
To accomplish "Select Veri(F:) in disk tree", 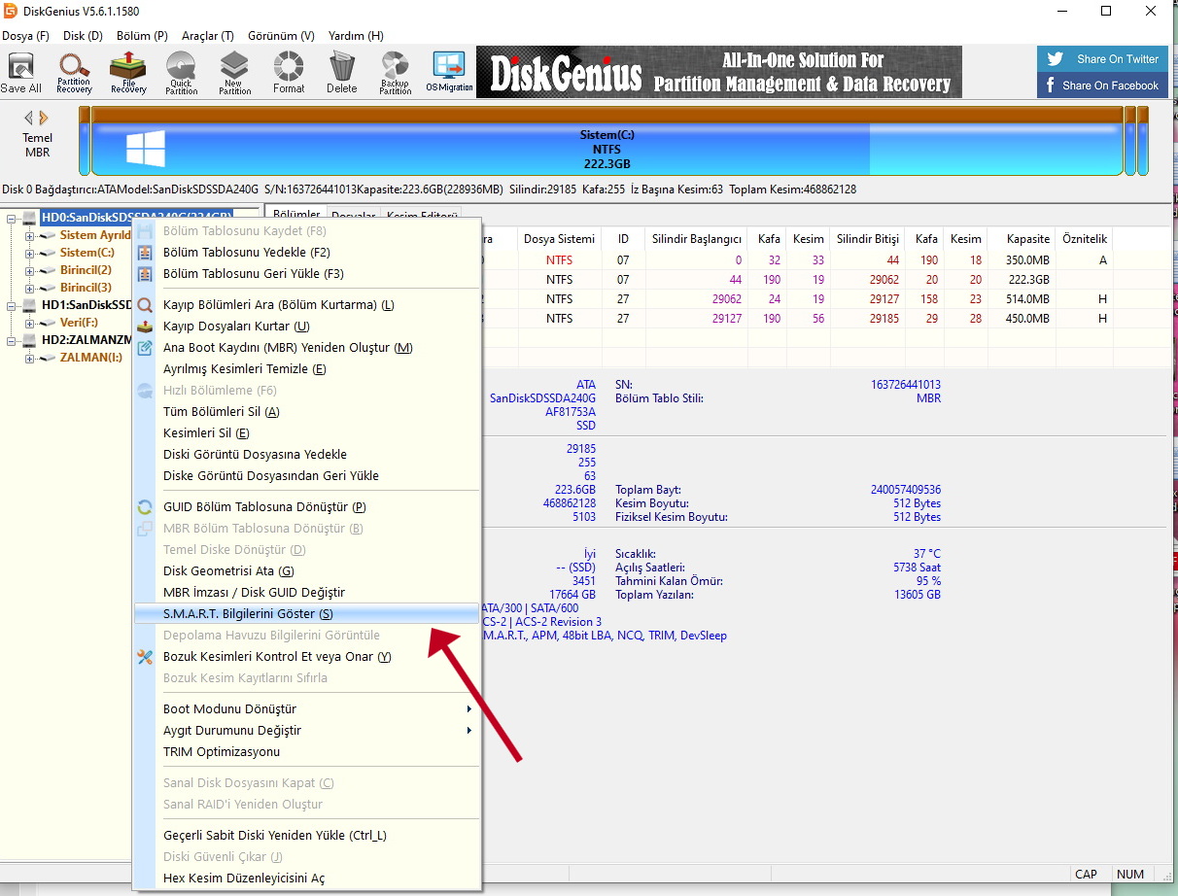I will (79, 323).
